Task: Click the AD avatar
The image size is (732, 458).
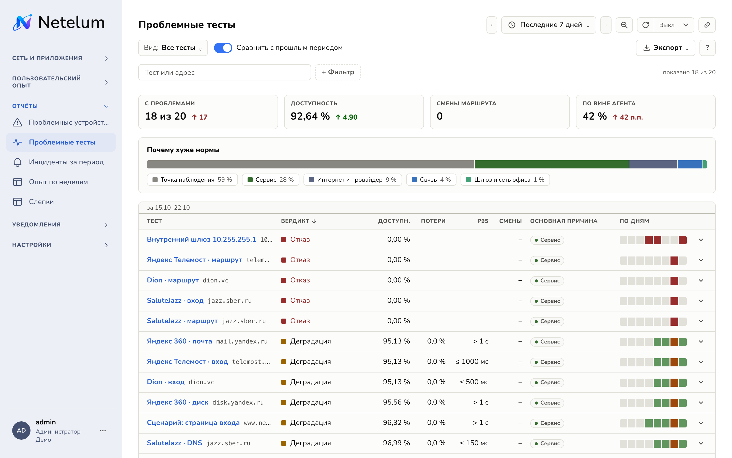Action: coord(21,431)
